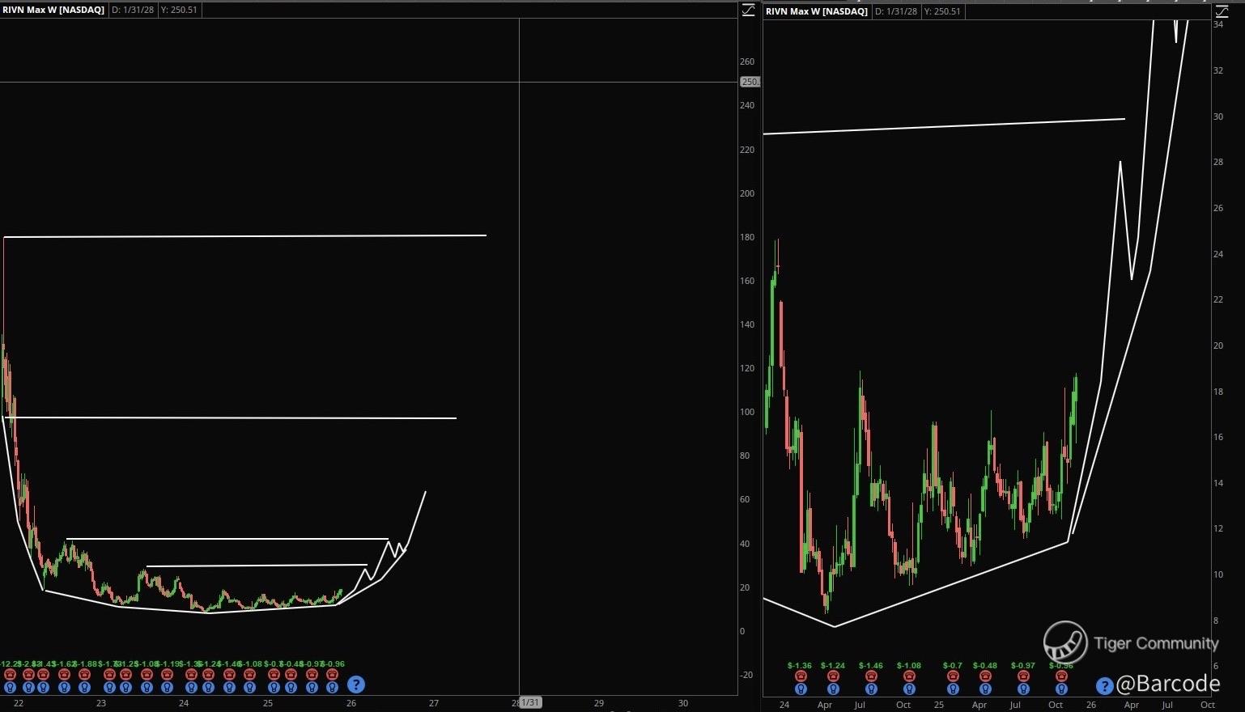This screenshot has height=712, width=1245.
Task: Open earnings call phone icon under $-1.36
Action: (x=801, y=676)
